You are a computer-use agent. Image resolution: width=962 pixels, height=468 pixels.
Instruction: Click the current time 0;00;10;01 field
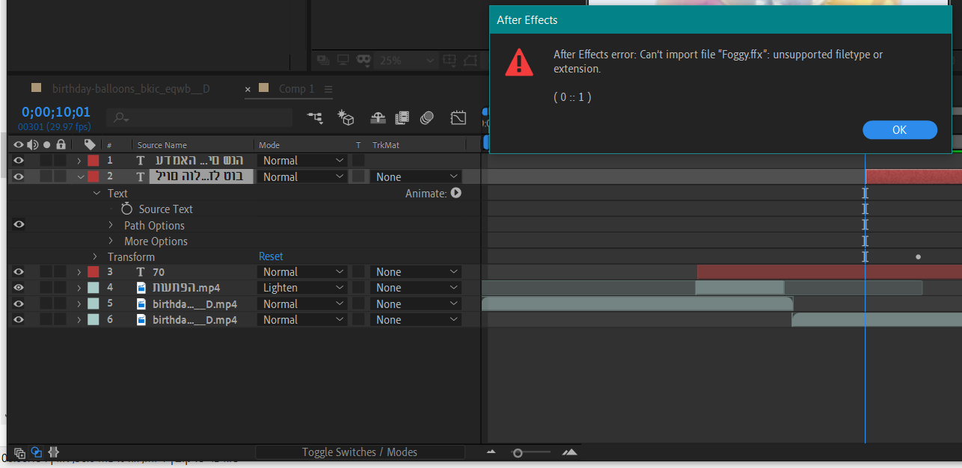point(55,113)
